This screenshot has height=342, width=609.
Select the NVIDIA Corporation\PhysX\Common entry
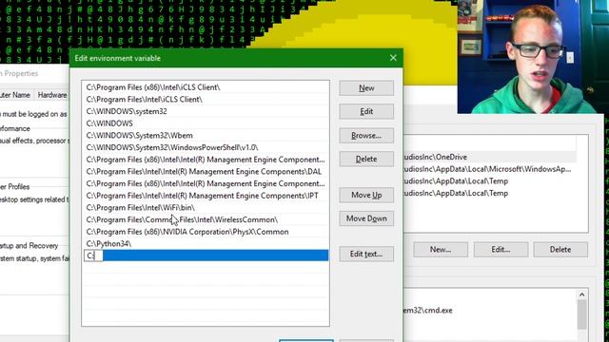[206, 232]
